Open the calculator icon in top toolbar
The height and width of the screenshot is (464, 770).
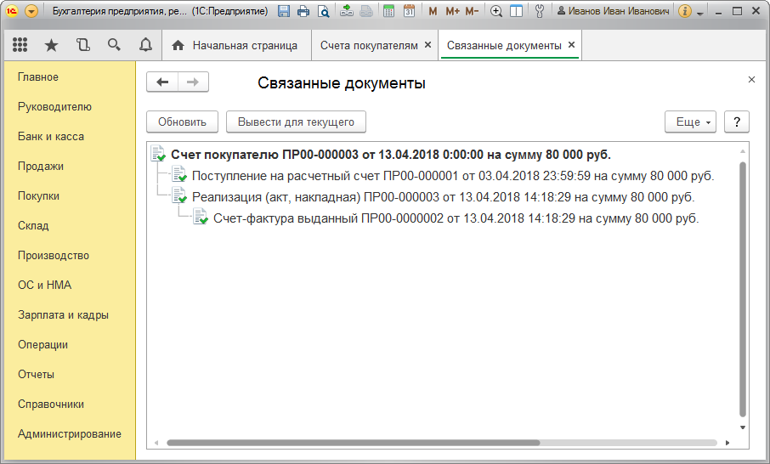388,11
